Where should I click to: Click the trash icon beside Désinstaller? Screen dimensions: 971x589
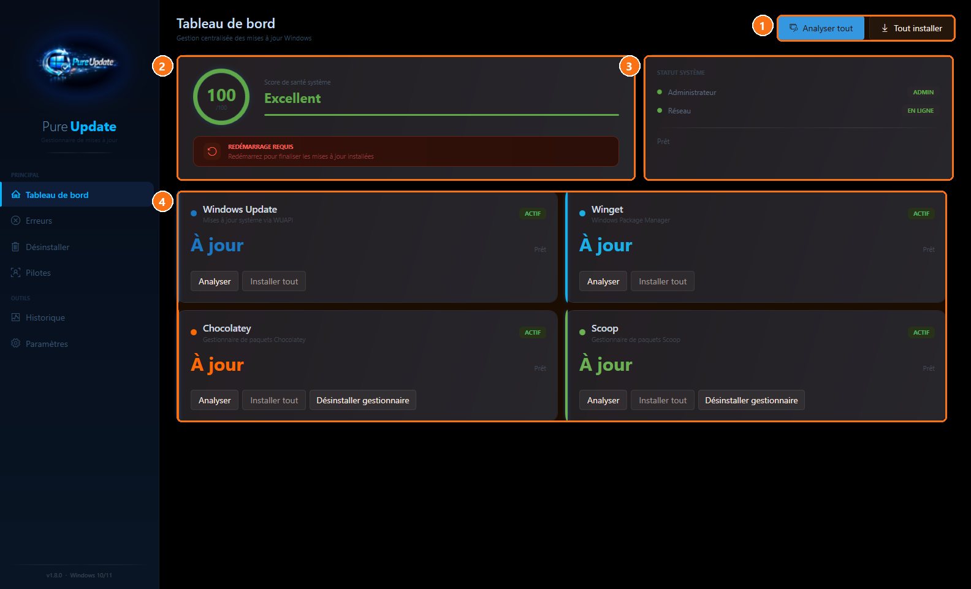[16, 246]
